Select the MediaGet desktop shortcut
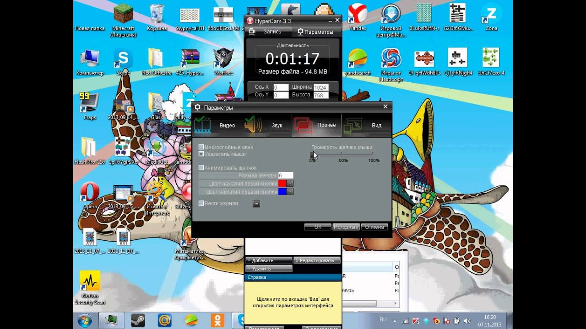 [x=157, y=150]
